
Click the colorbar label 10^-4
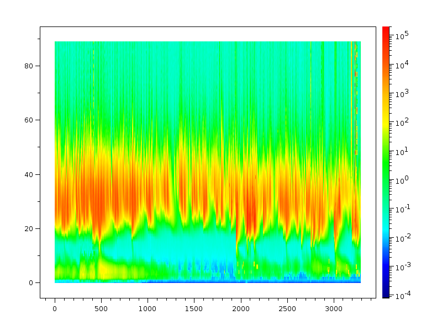pyautogui.click(x=402, y=296)
